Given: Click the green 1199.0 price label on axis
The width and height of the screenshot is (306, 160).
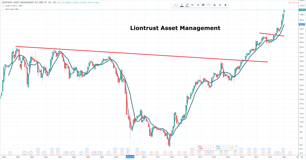Looking at the screenshot, I should pos(302,10).
